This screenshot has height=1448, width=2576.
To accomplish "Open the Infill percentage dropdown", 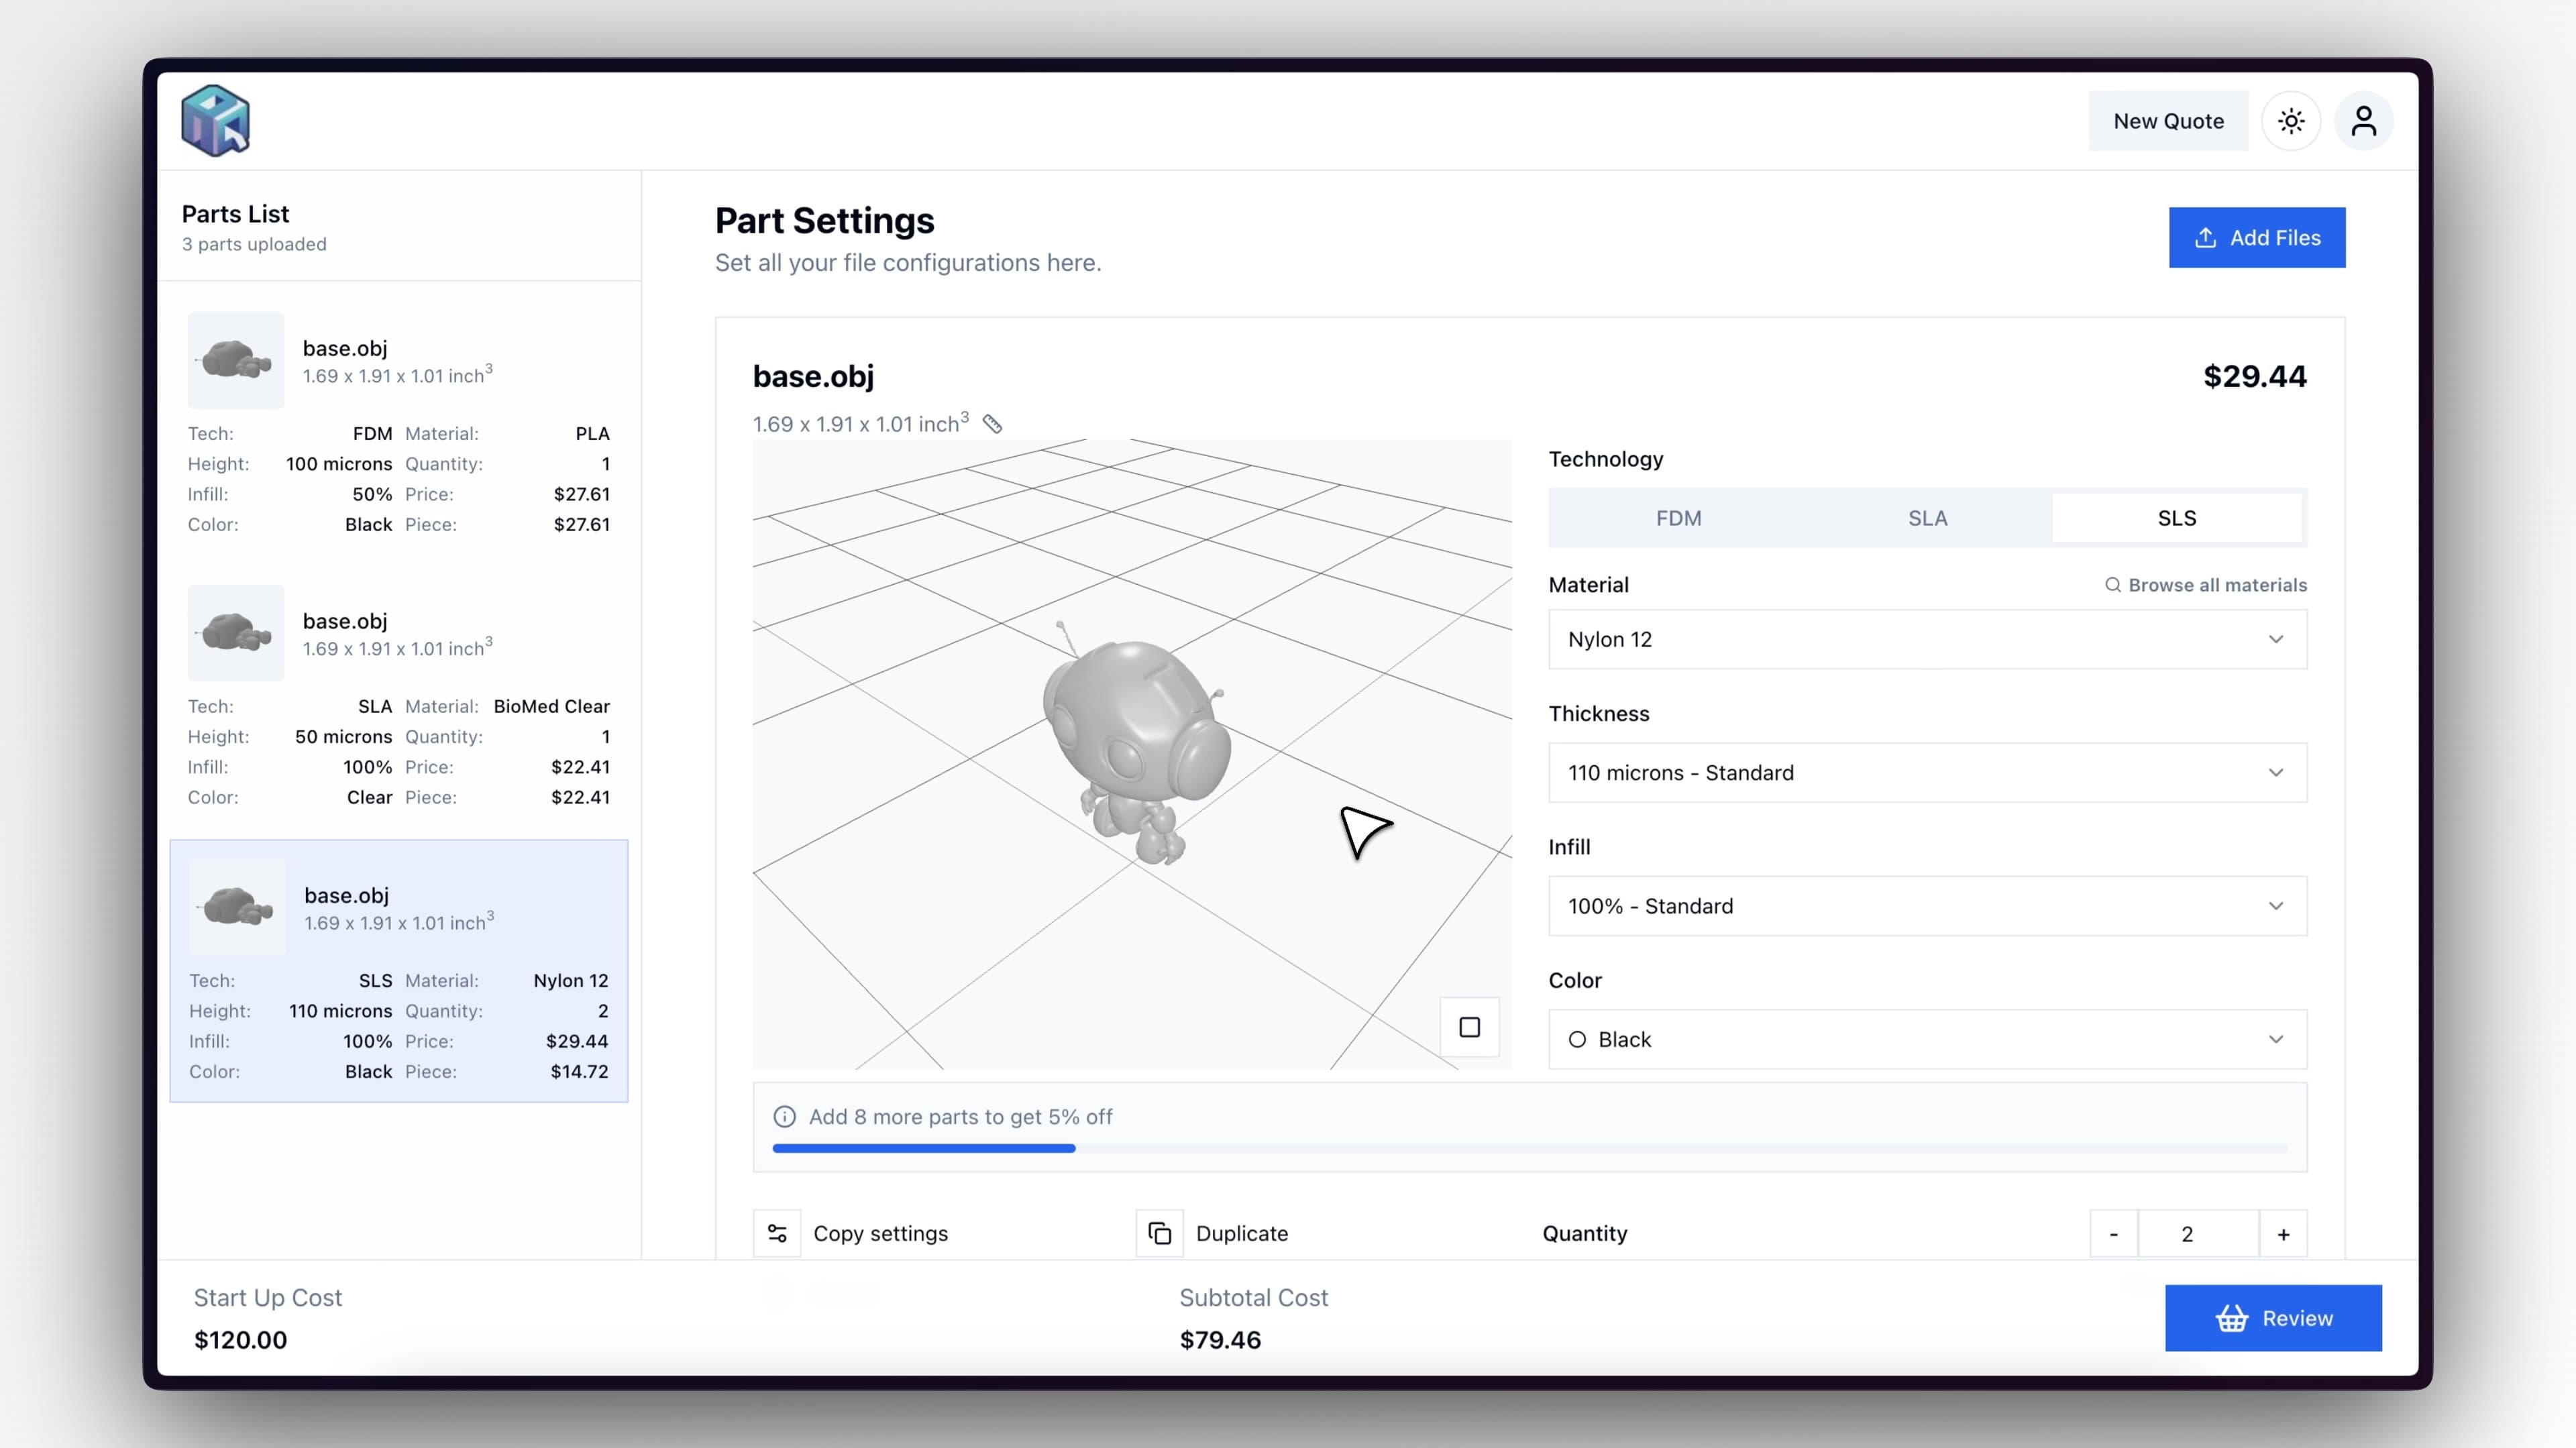I will tap(1926, 906).
